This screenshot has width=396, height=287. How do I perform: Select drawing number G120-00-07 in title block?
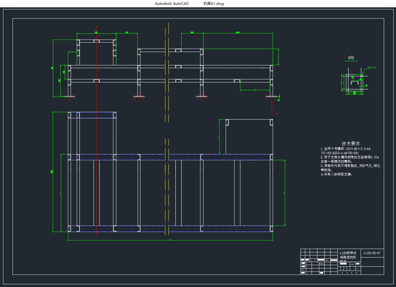(372, 253)
